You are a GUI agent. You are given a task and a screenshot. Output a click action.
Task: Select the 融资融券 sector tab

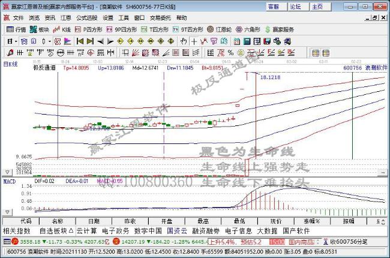click(206, 231)
